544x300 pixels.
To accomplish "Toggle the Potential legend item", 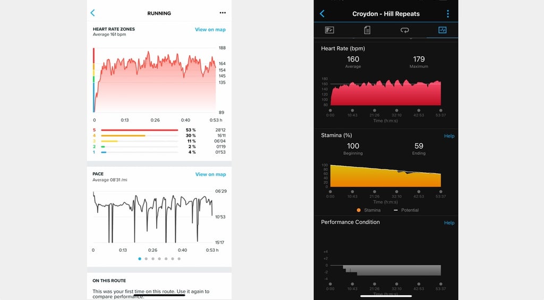I will (x=406, y=210).
